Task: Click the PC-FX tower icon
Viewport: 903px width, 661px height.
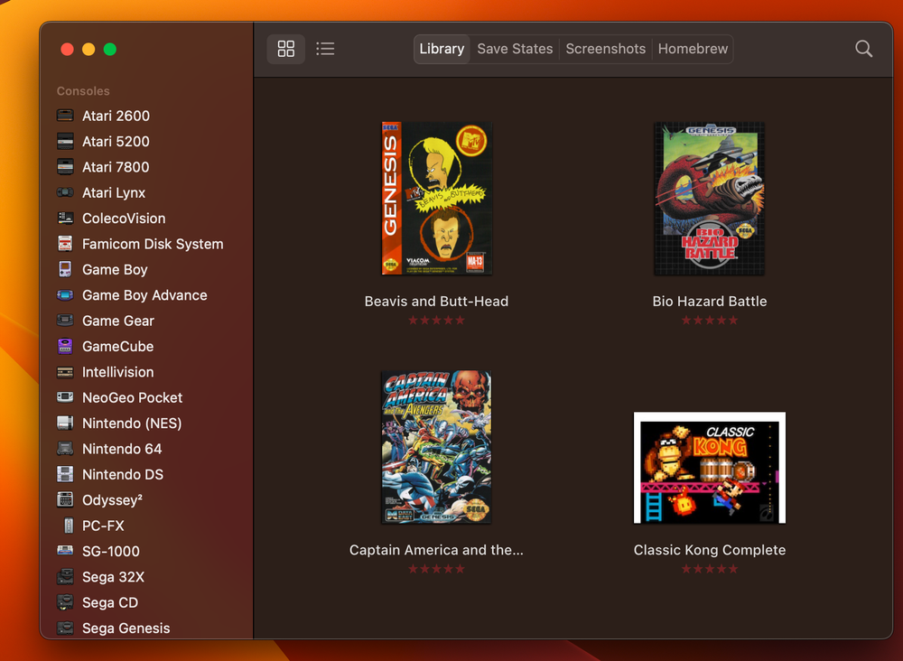Action: point(69,526)
